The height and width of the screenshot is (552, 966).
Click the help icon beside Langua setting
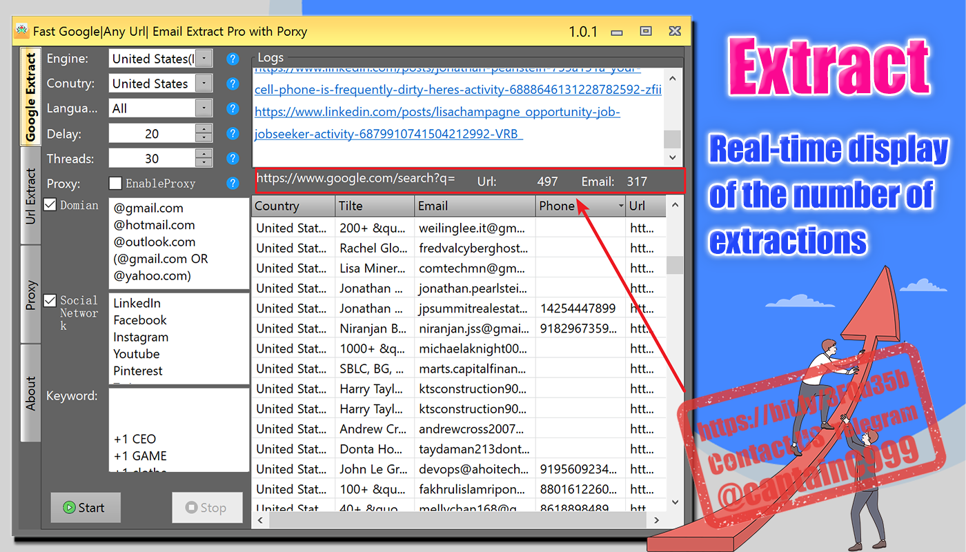click(x=233, y=108)
